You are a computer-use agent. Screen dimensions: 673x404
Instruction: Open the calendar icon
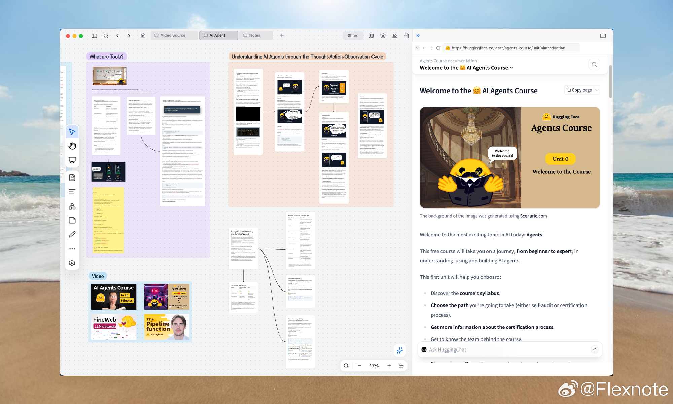click(x=406, y=36)
